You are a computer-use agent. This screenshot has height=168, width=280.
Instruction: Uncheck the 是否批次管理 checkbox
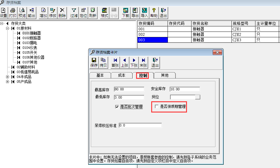117,107
